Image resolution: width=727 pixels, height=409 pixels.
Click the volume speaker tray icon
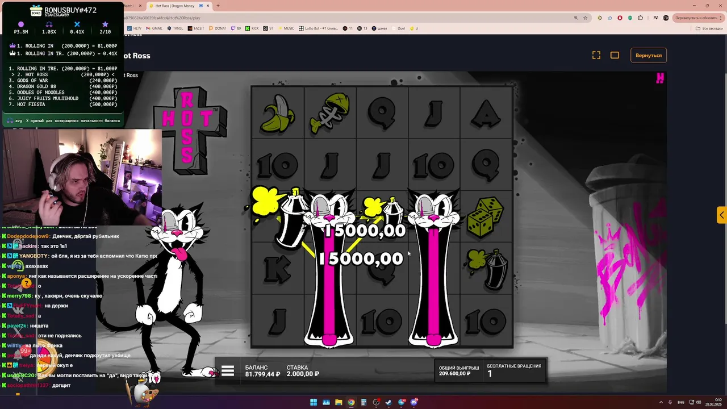coord(699,402)
